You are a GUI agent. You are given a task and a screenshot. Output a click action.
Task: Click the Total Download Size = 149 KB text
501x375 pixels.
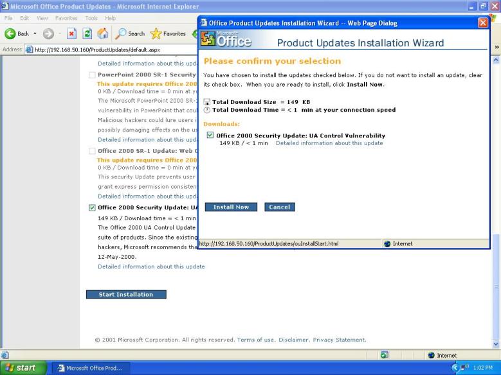coord(261,102)
